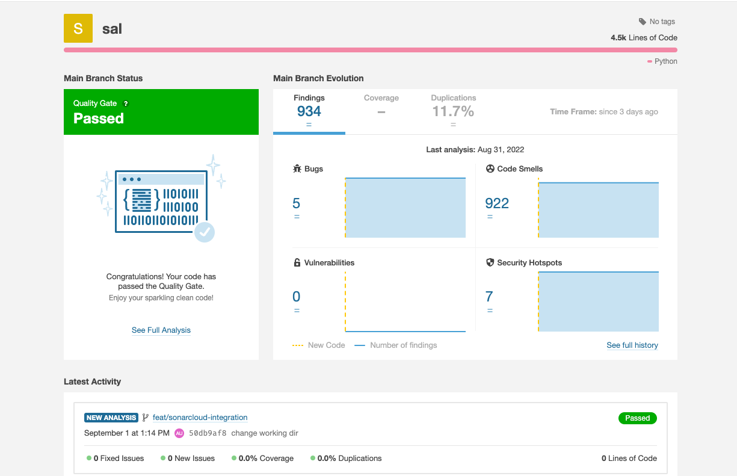Click the '4.5k Lines of Code' text

pos(644,37)
